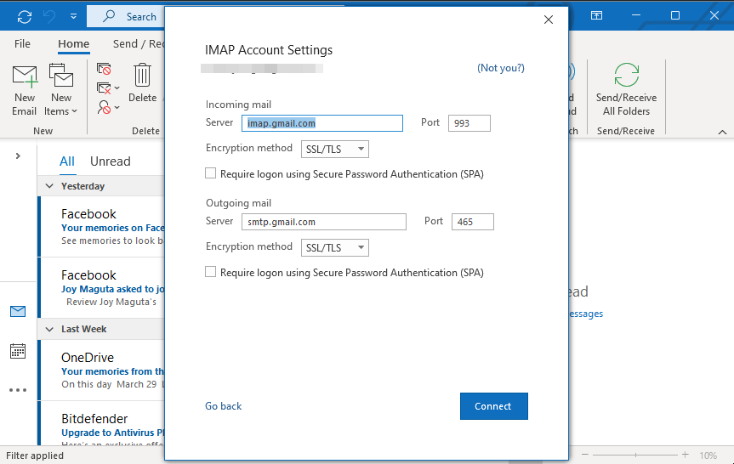This screenshot has height=464, width=734.
Task: Click the Search box in Outlook title bar
Action: pos(126,16)
